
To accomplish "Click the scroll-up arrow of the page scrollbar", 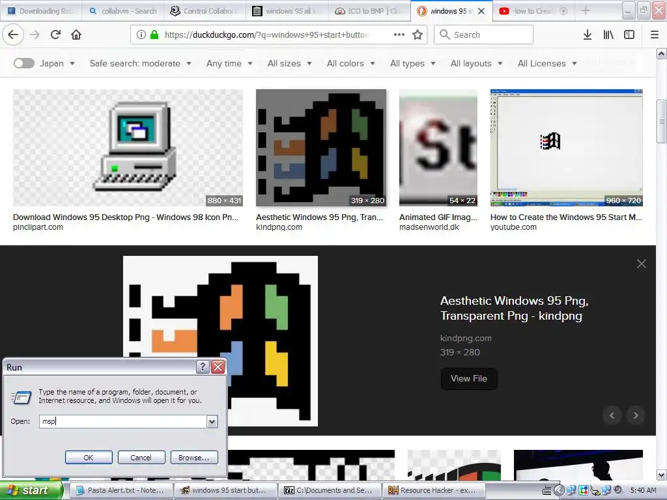I will tap(662, 53).
